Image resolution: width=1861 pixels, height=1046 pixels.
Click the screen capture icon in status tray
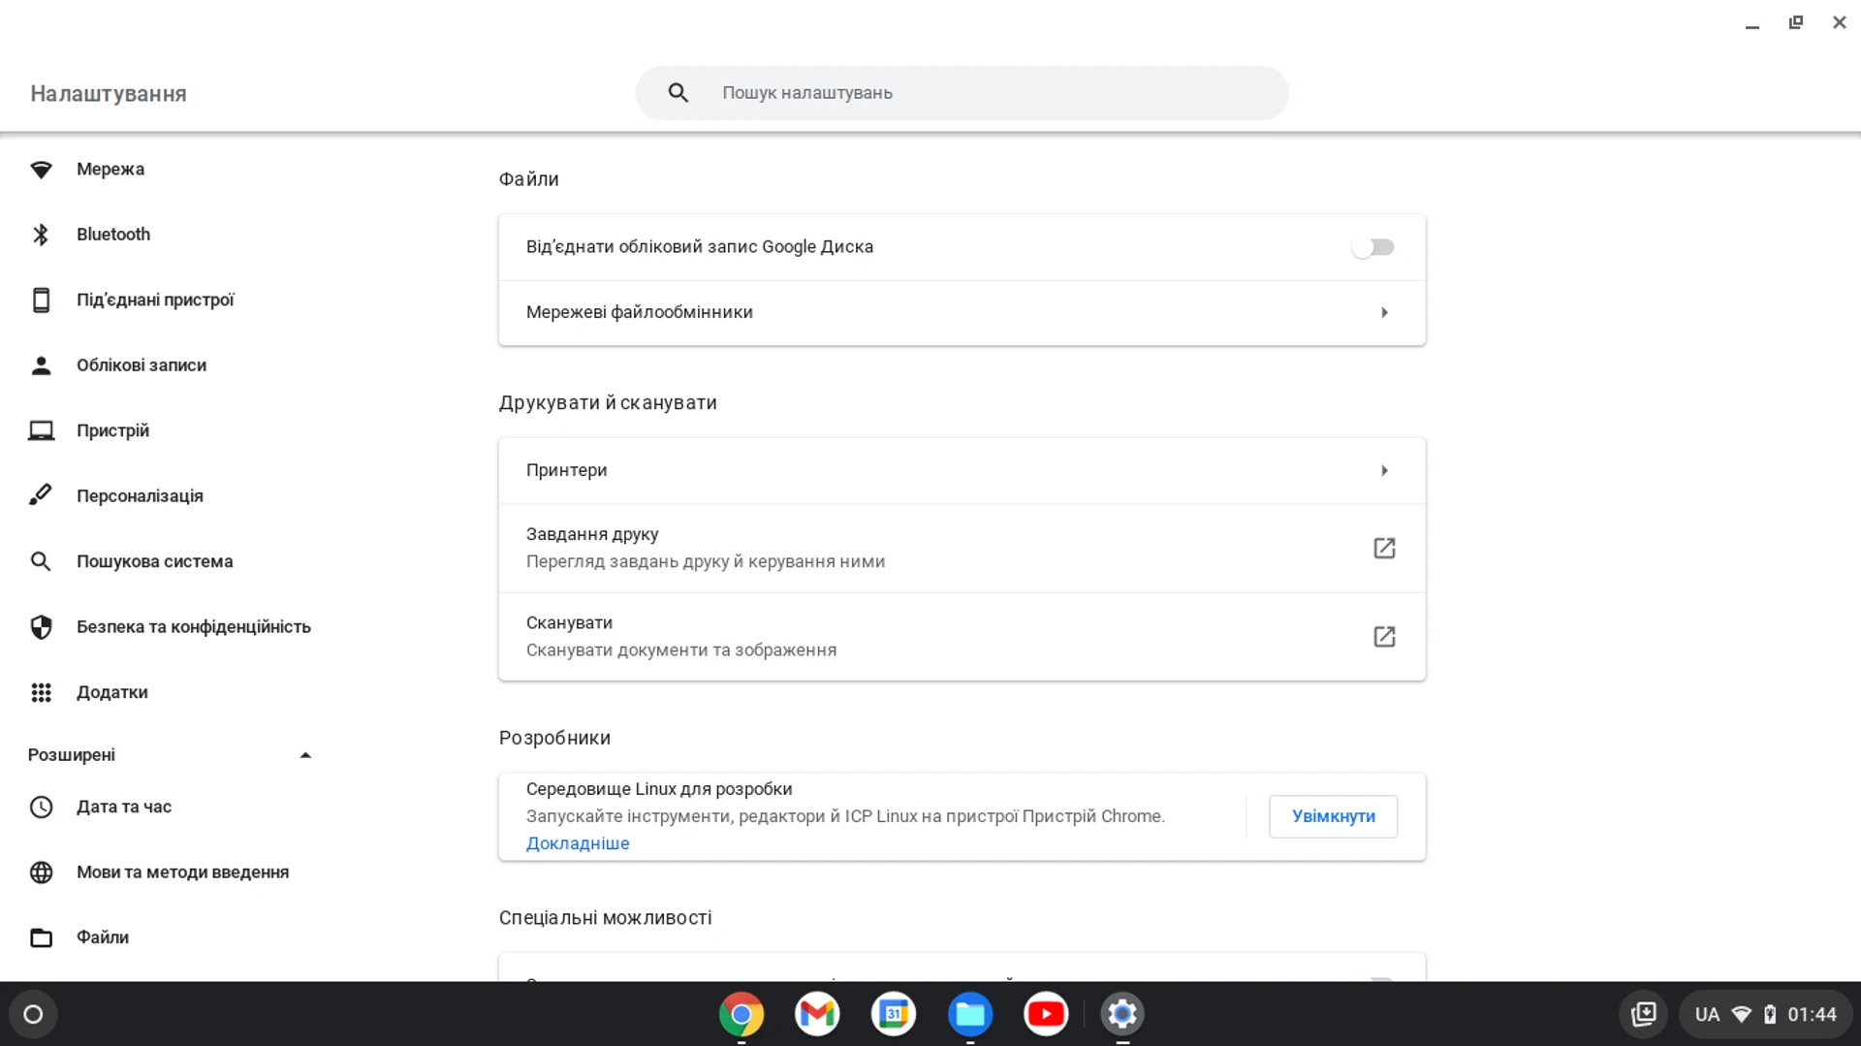[x=1644, y=1014]
